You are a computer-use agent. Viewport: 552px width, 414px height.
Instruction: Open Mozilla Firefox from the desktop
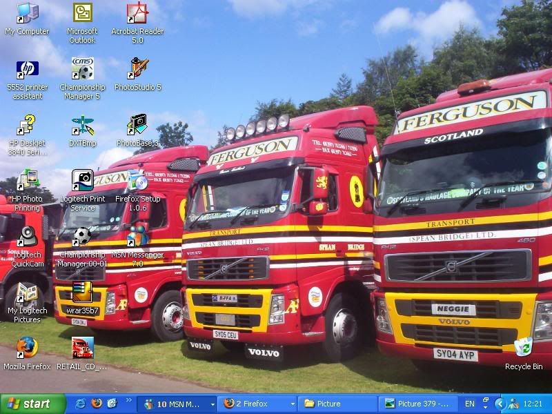(28, 348)
